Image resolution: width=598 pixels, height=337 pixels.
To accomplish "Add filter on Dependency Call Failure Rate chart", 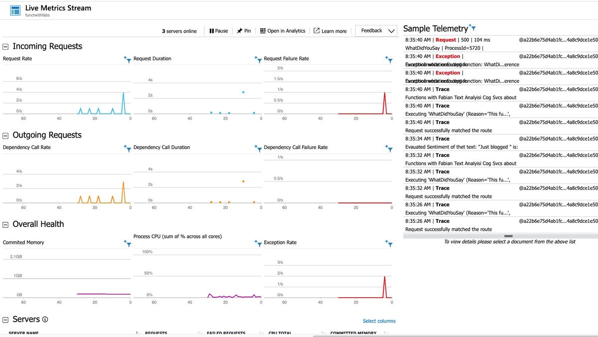I will pyautogui.click(x=389, y=148).
